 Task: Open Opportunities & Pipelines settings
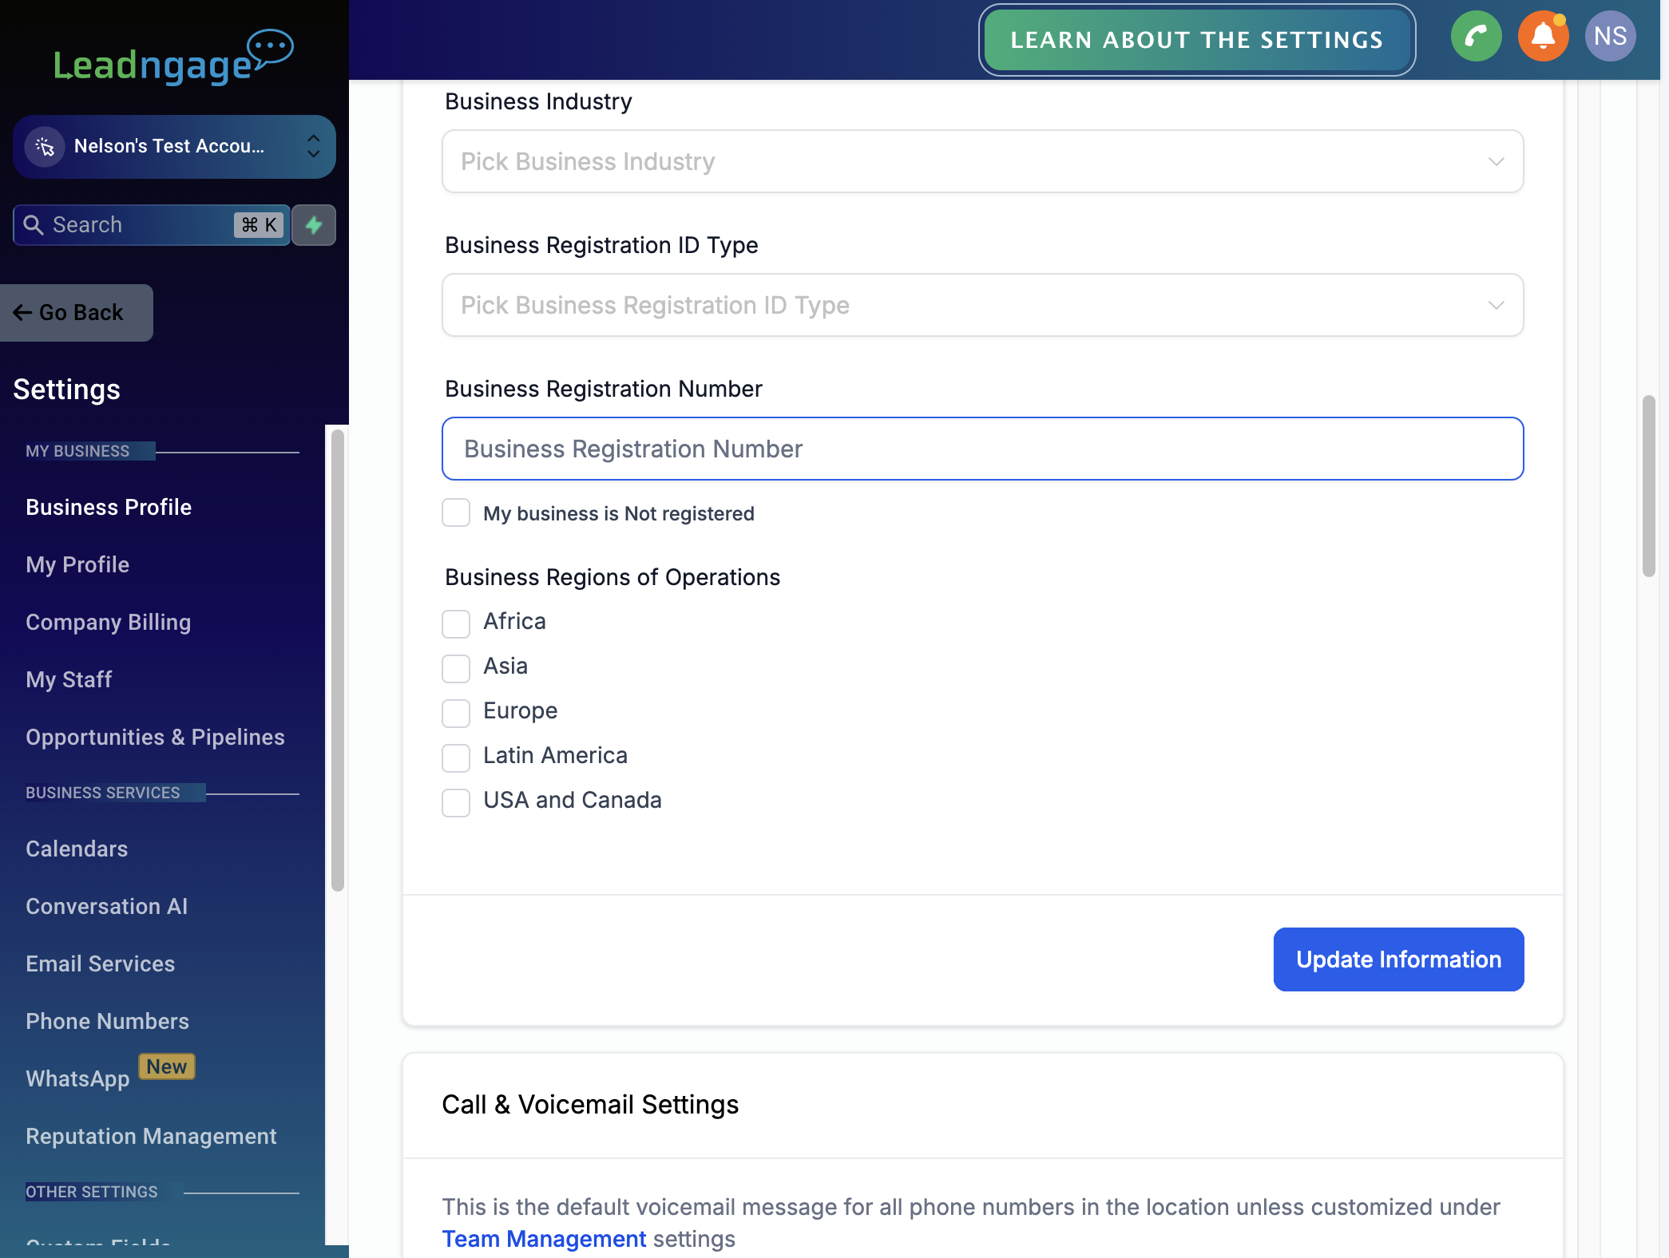tap(155, 738)
